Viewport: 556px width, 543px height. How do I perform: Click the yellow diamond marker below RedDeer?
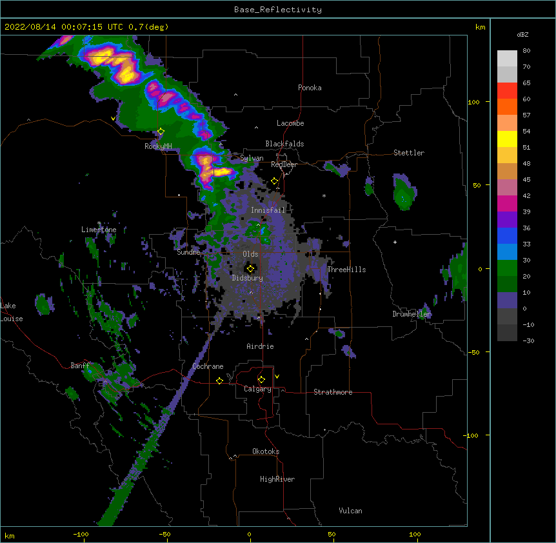(274, 181)
